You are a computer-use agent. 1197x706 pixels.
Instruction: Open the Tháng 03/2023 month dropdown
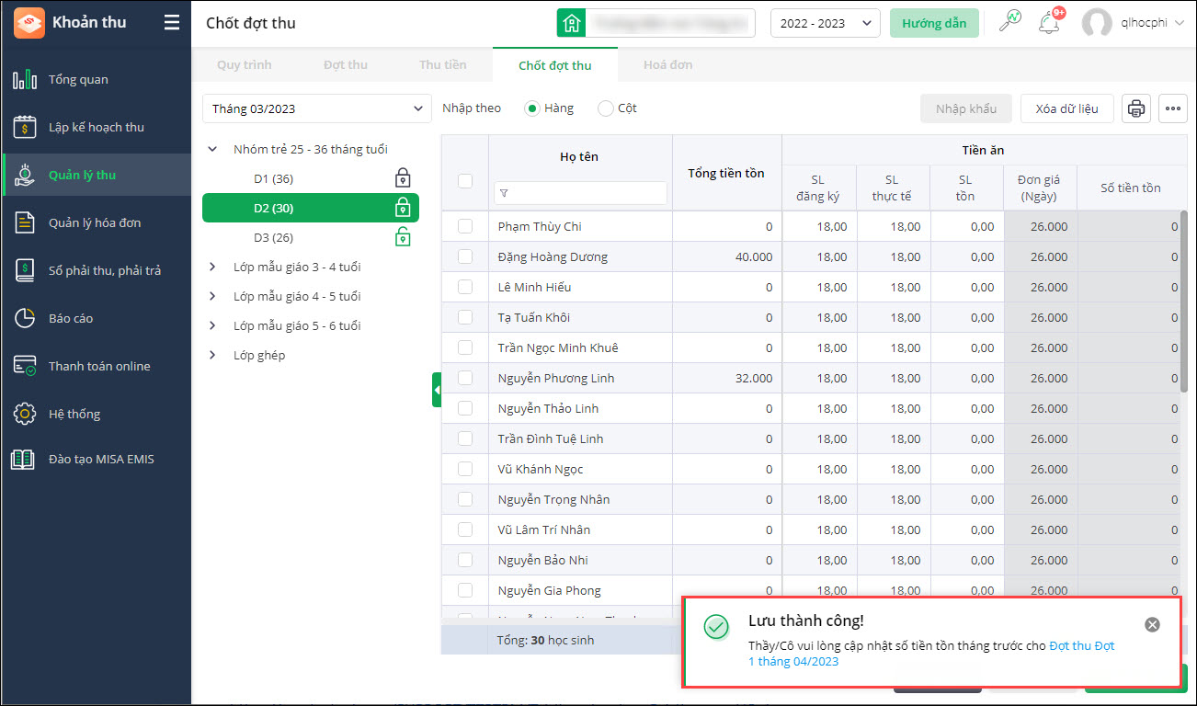(316, 108)
